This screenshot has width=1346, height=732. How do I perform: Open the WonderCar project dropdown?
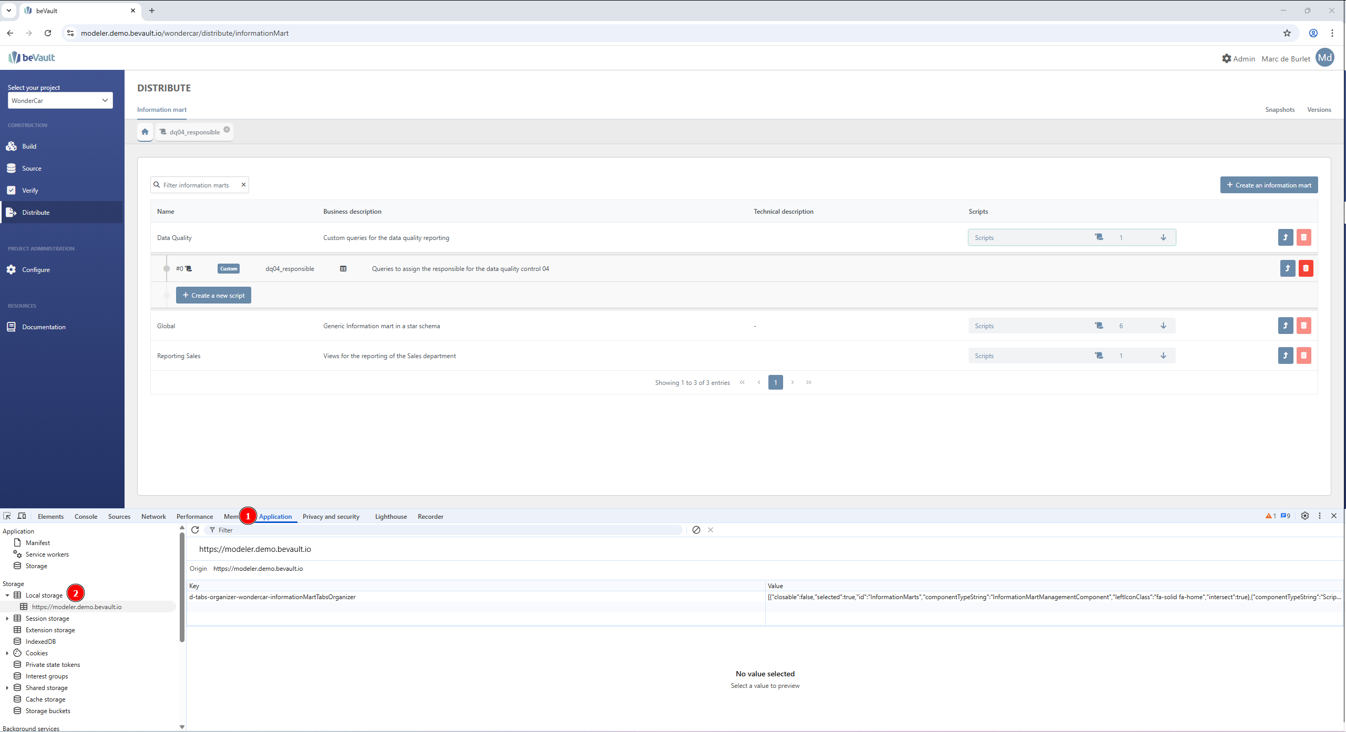tap(60, 100)
